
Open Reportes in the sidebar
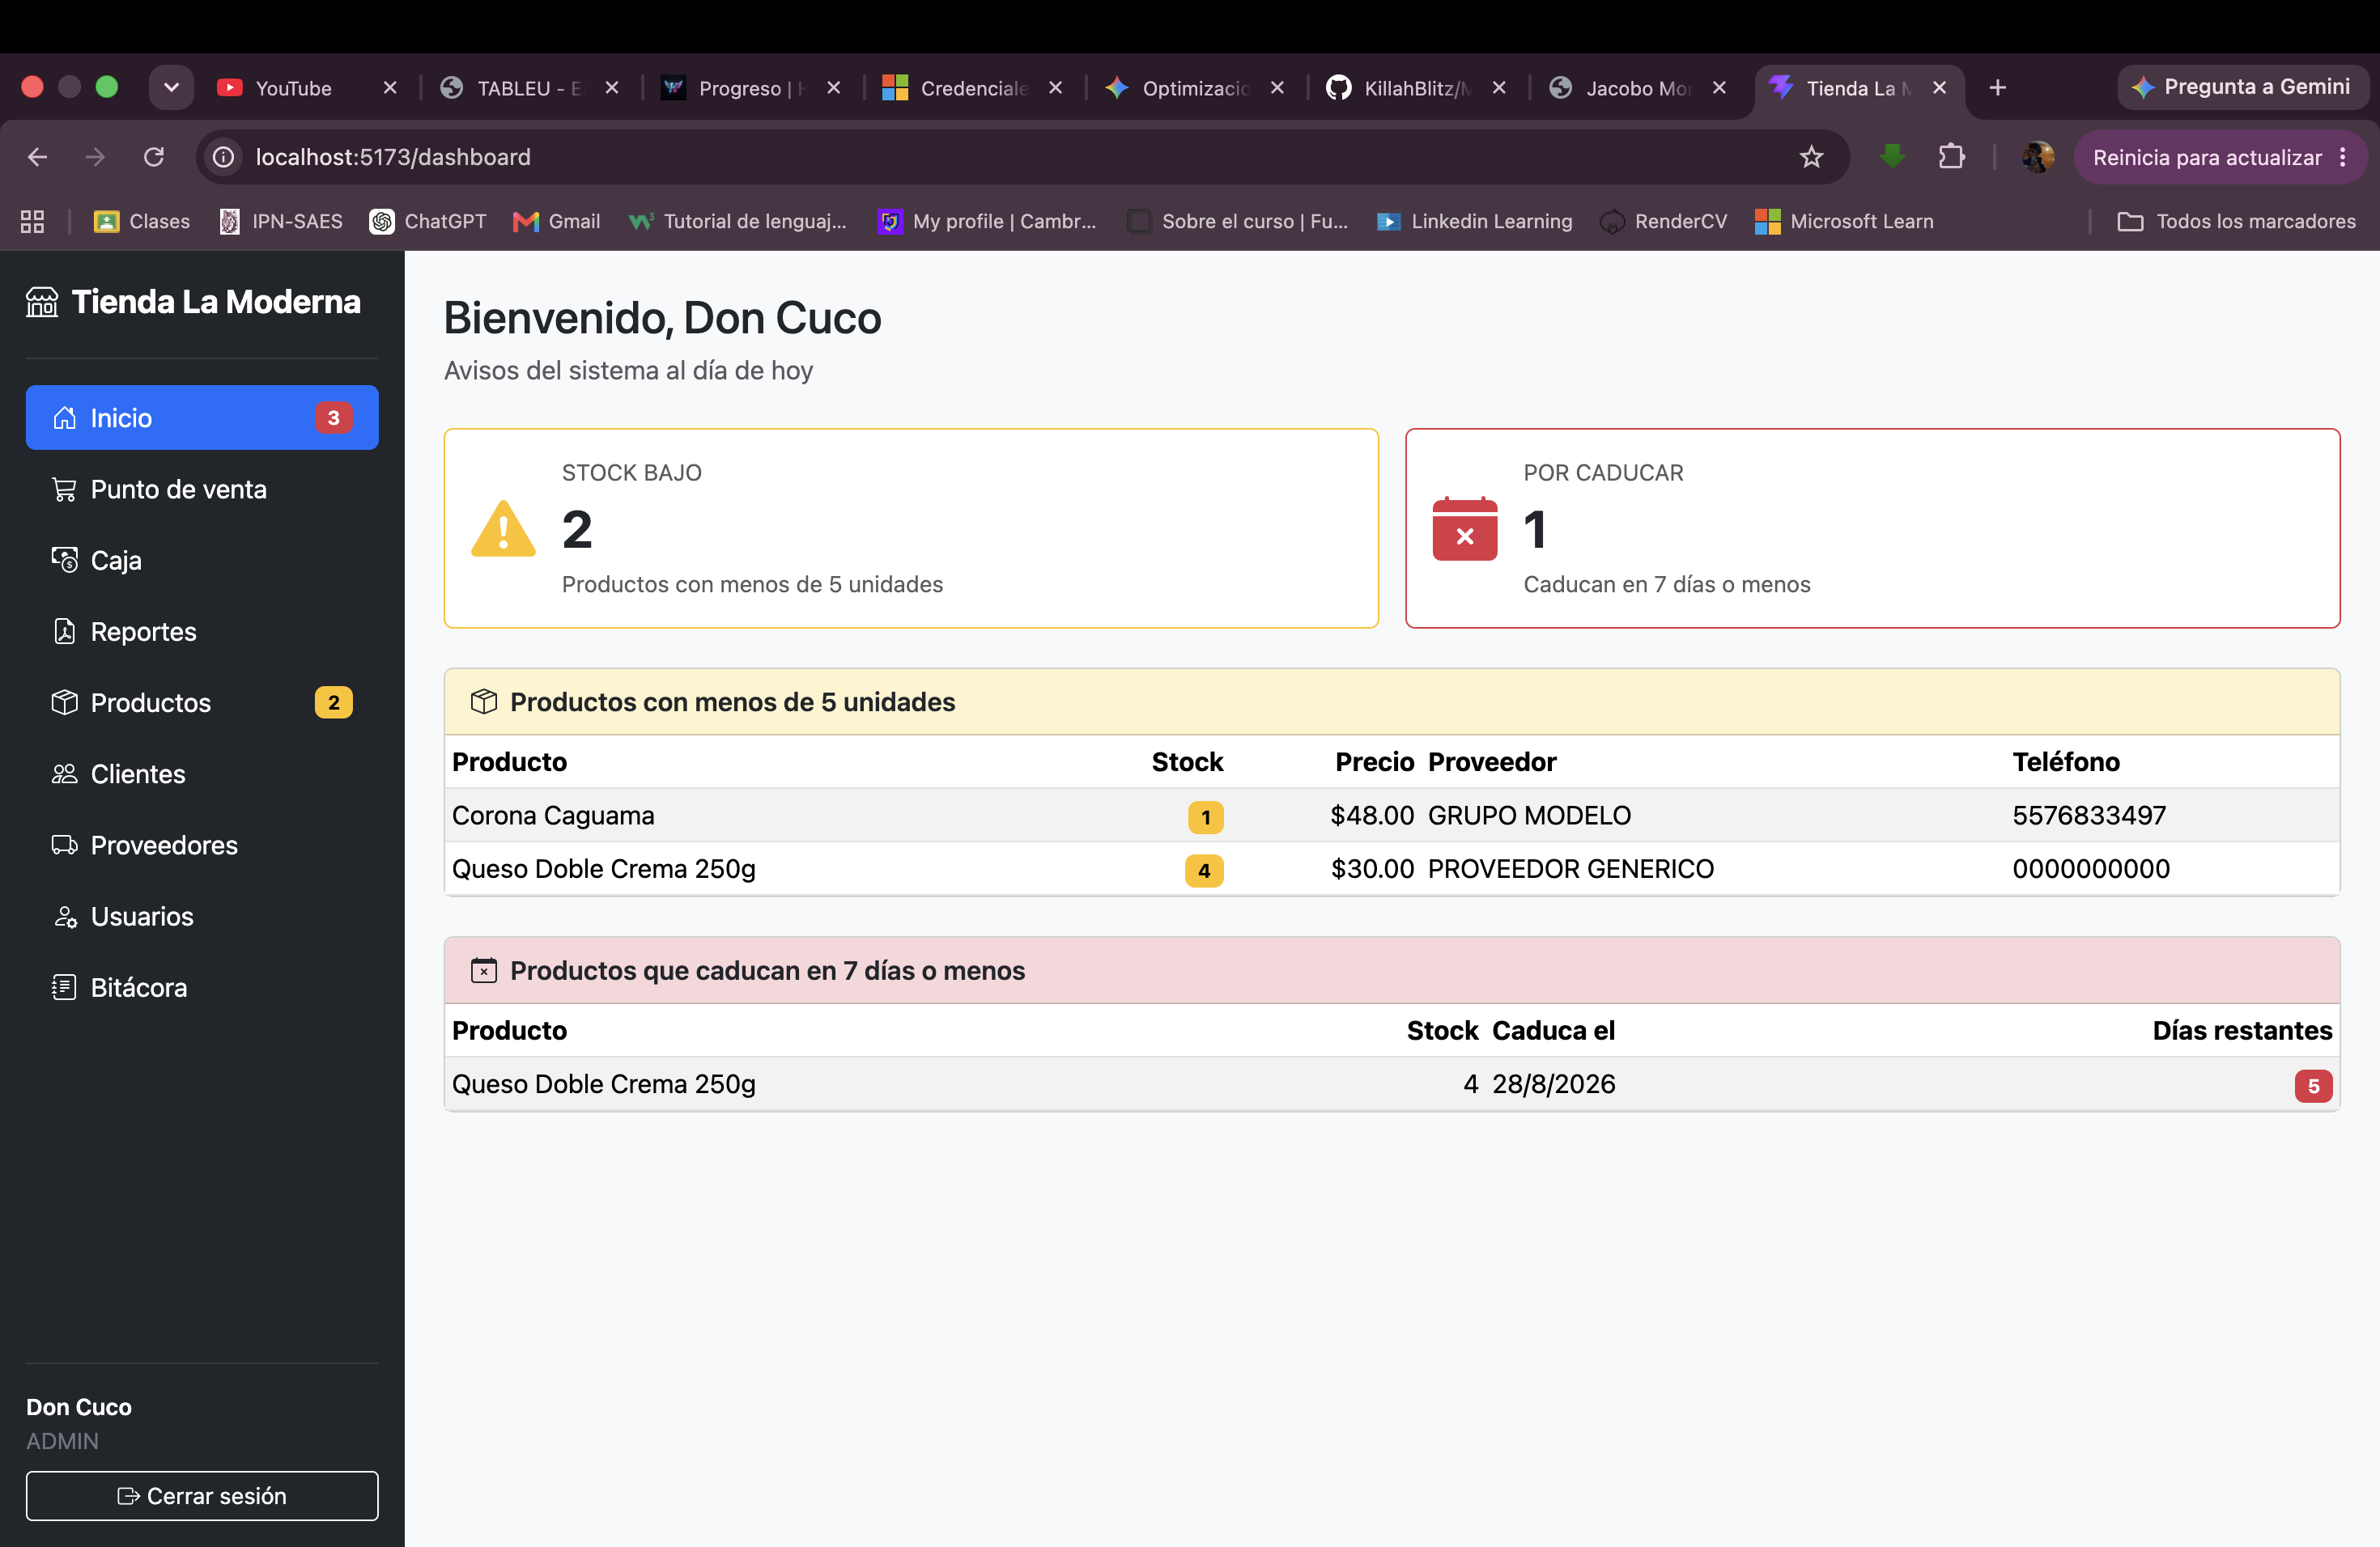202,630
